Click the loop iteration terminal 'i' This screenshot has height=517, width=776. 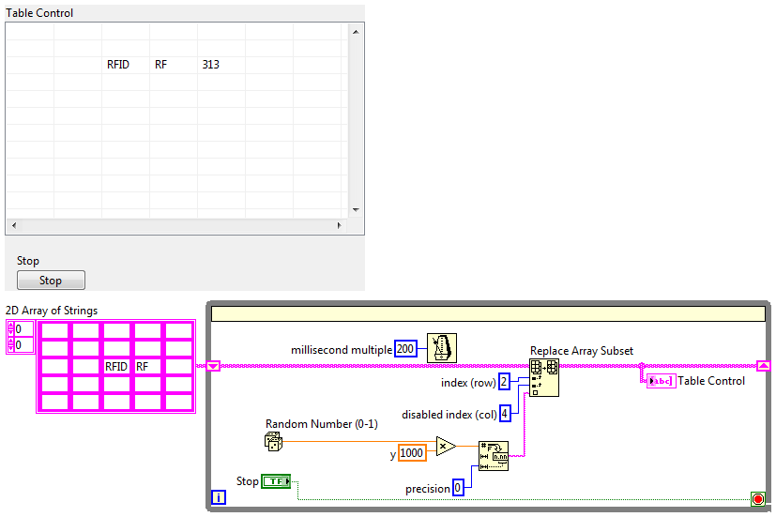click(x=219, y=498)
